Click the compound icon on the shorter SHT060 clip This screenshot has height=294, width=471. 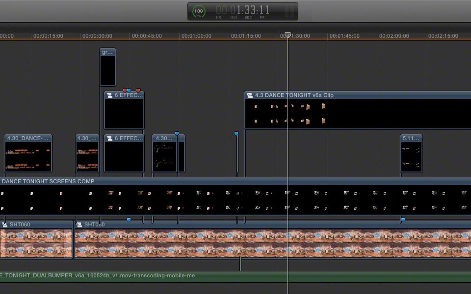pos(4,224)
